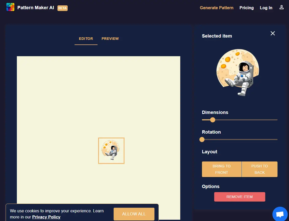289x221 pixels.
Task: Open the Privacy Policy link
Action: 46,217
